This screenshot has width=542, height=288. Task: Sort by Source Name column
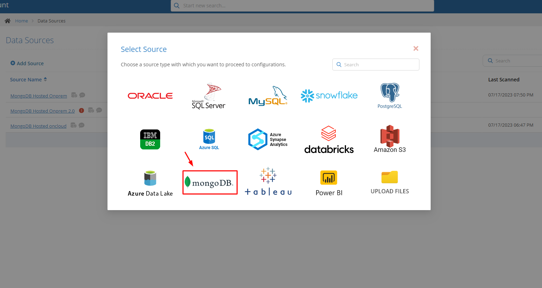[x=28, y=80]
